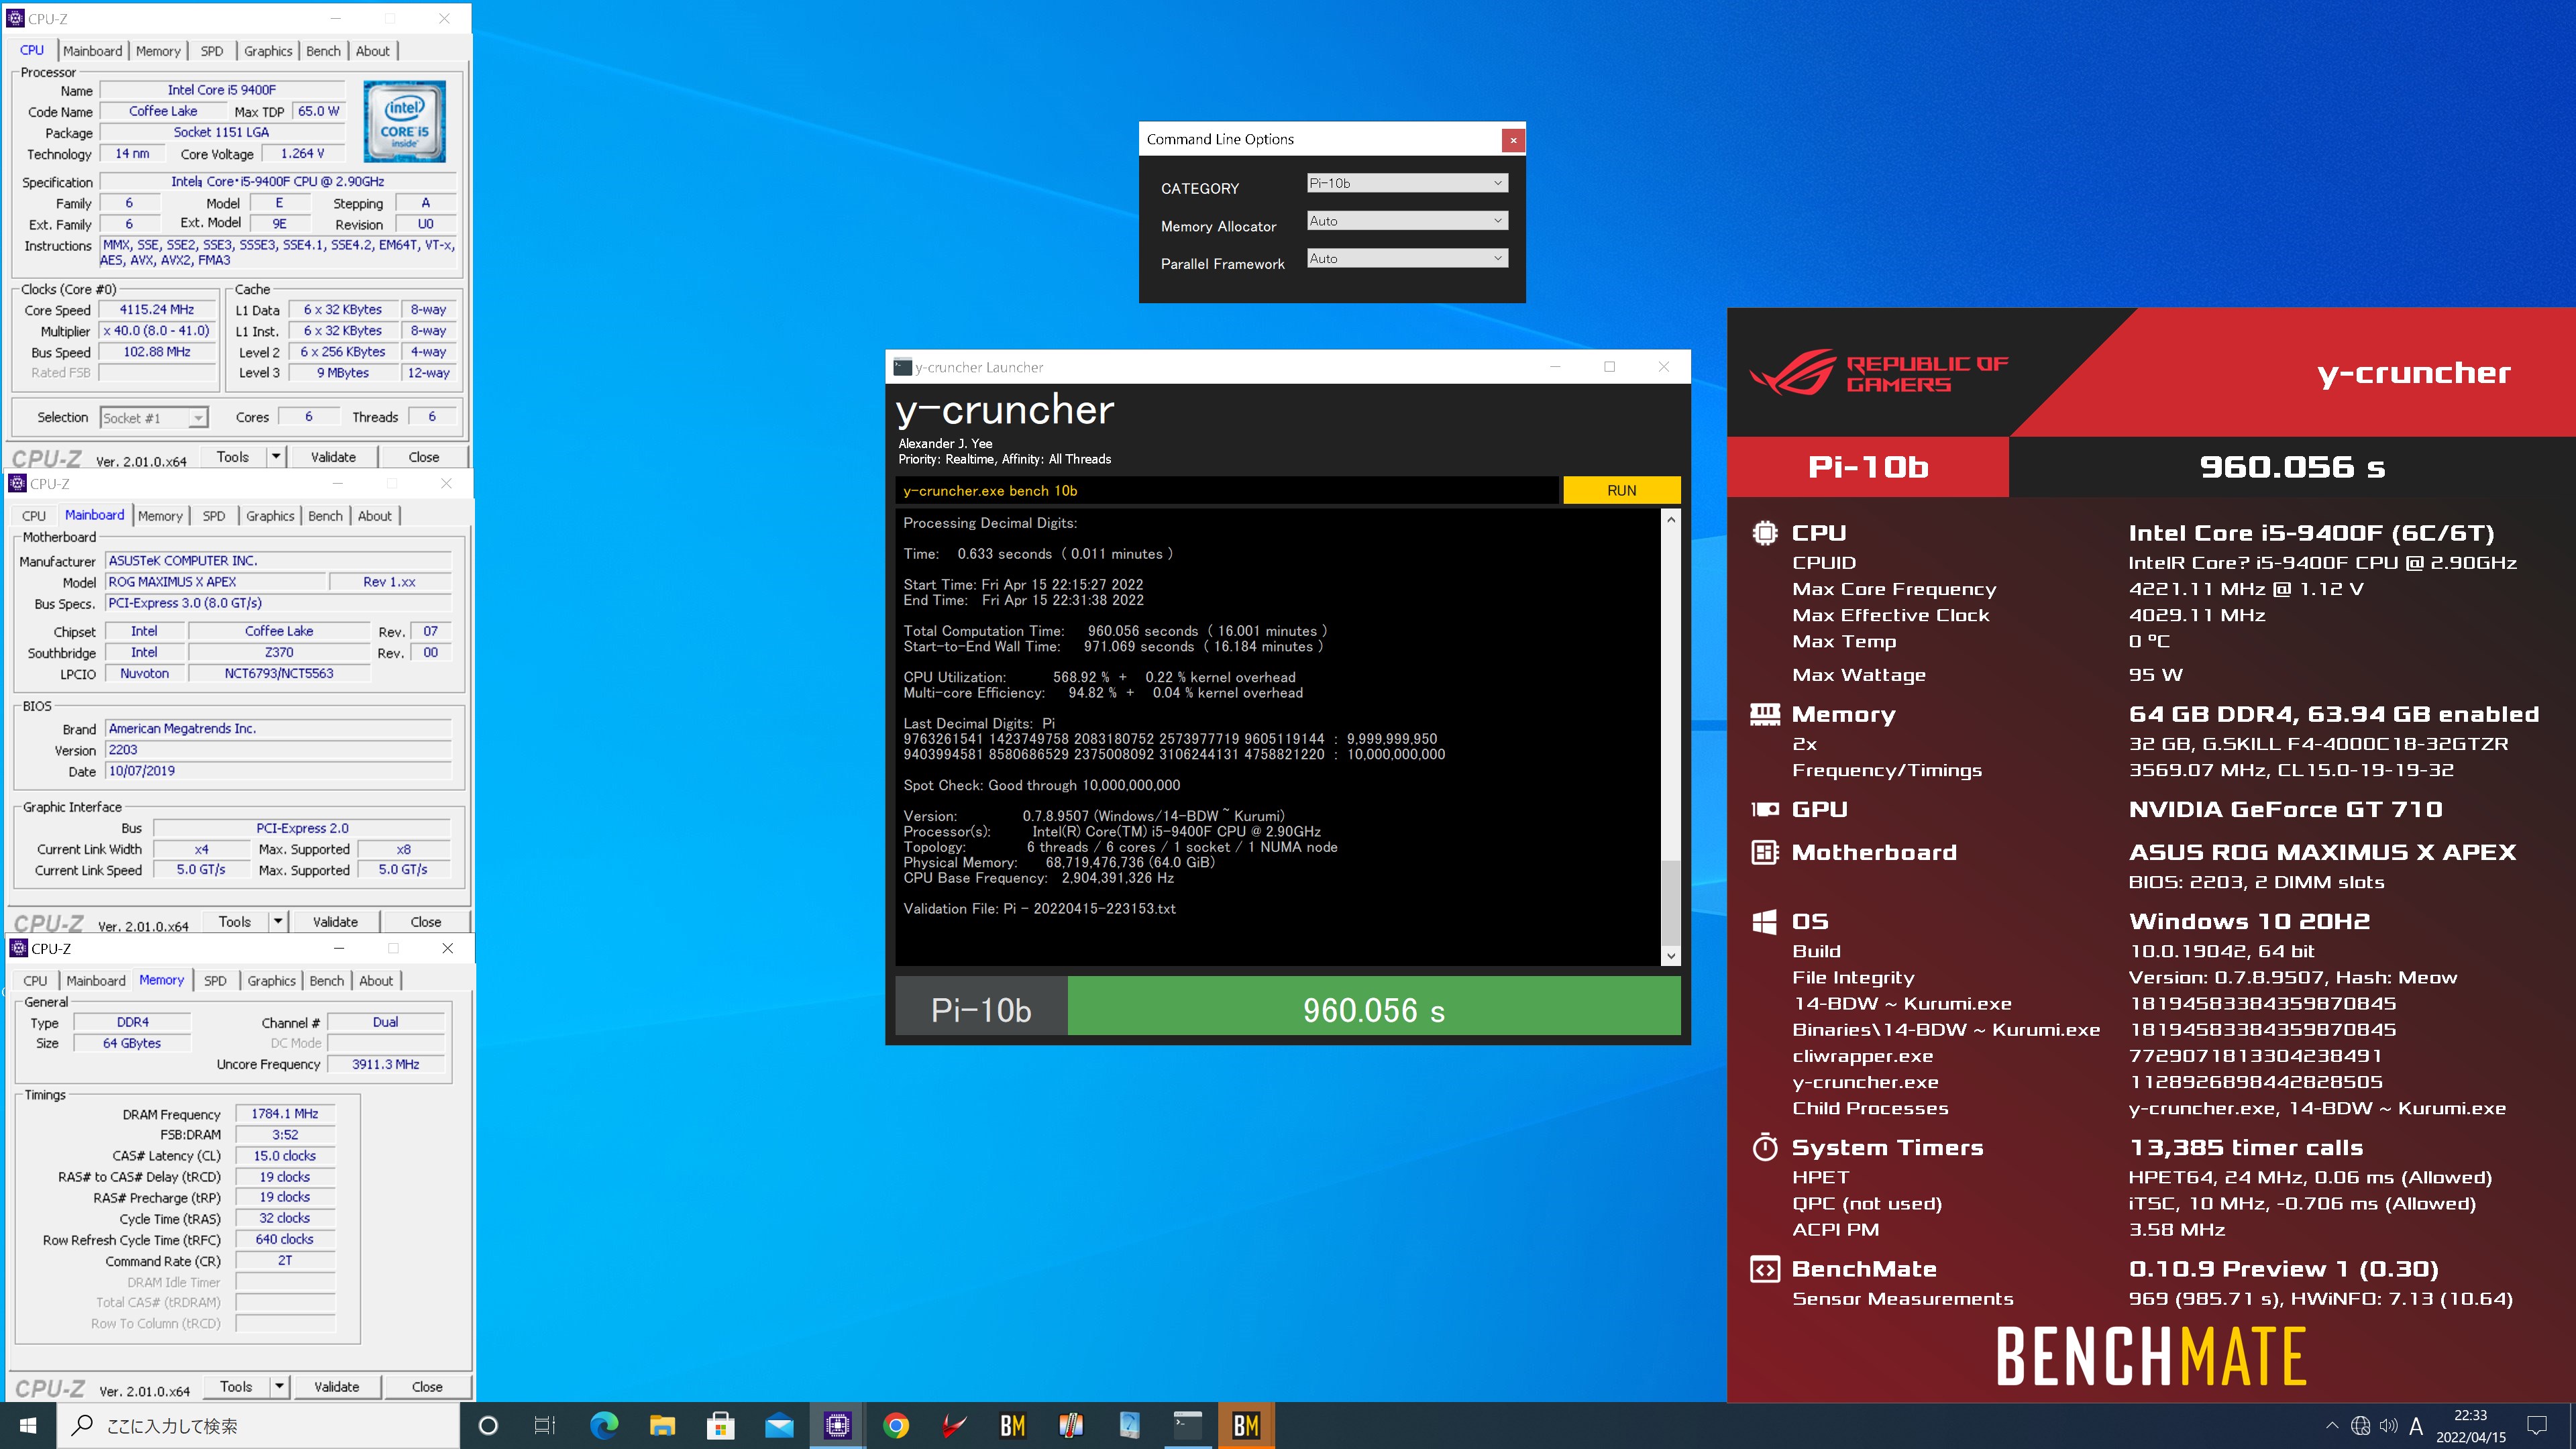The height and width of the screenshot is (1449, 2576).
Task: Click Validate in the topmost CPU-Z window
Action: tap(333, 457)
